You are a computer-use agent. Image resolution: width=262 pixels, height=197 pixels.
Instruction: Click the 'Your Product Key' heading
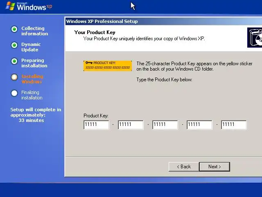tap(95, 32)
